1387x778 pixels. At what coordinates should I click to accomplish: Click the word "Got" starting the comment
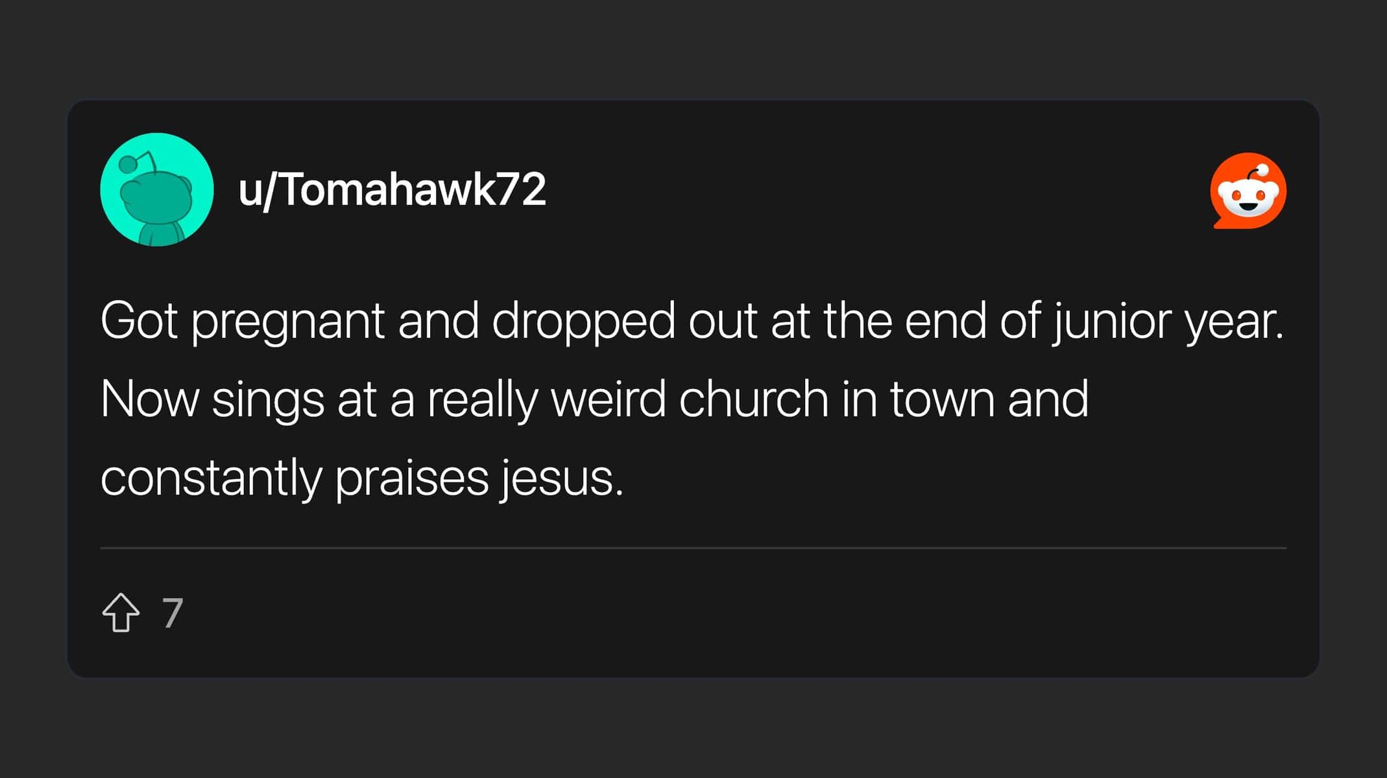pos(139,321)
